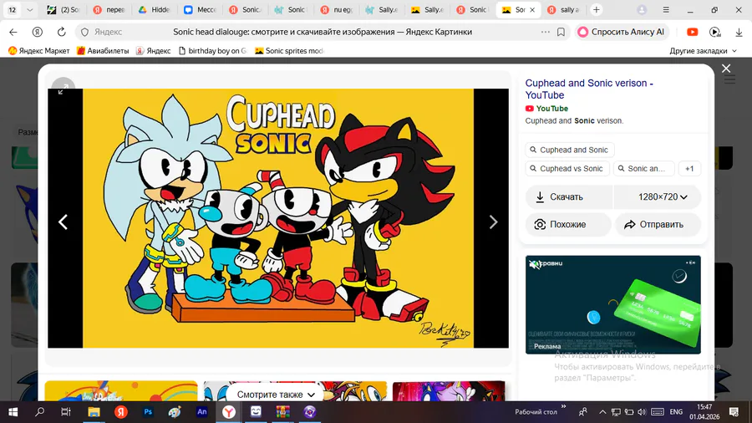Add a new tab with plus button
This screenshot has width=752, height=423.
[596, 9]
